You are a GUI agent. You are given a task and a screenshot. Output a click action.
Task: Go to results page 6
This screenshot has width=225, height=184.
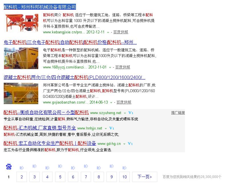click(x=73, y=177)
